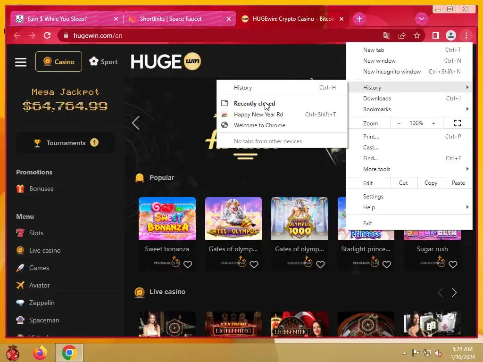Reopen Happy New Year Rd tab
The width and height of the screenshot is (483, 362).
point(282,115)
